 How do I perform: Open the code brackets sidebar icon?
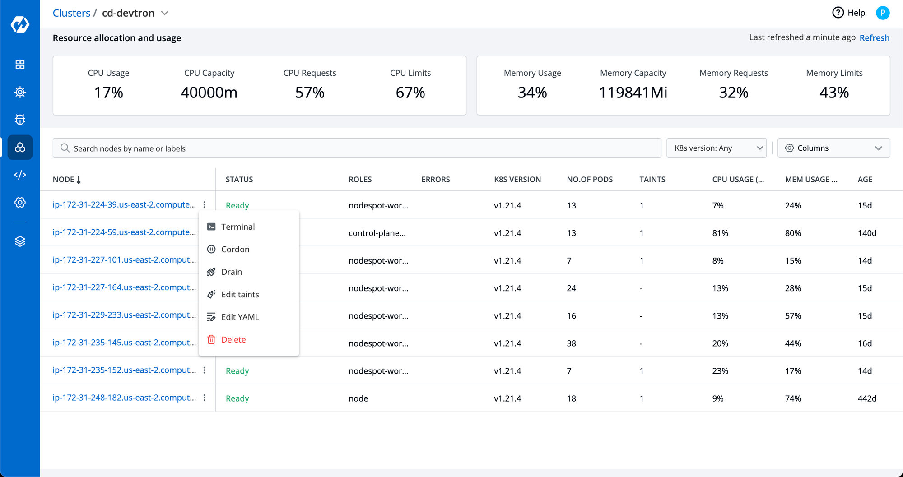[20, 175]
